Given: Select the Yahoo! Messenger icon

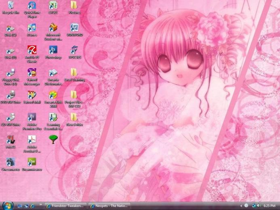Looking at the screenshot, I should click(x=32, y=77).
